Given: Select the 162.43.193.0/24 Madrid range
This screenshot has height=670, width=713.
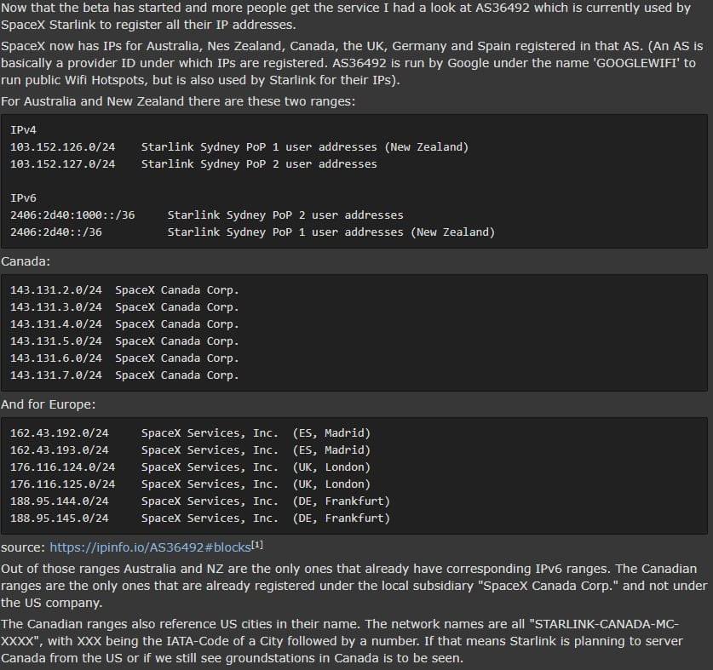Looking at the screenshot, I should tap(60, 450).
